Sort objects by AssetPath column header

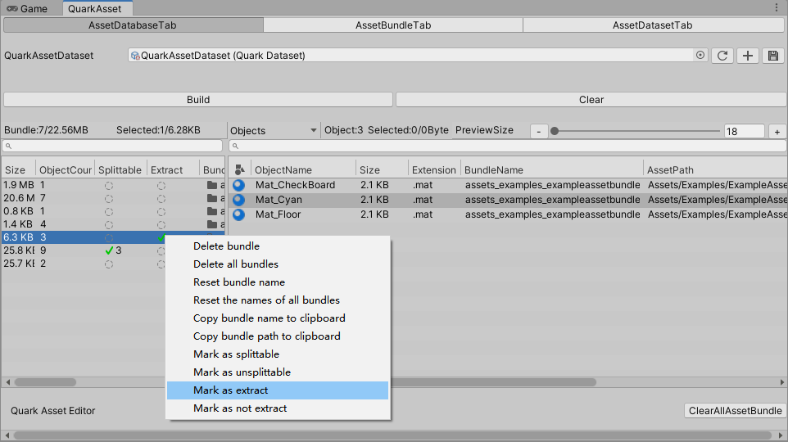(714, 169)
